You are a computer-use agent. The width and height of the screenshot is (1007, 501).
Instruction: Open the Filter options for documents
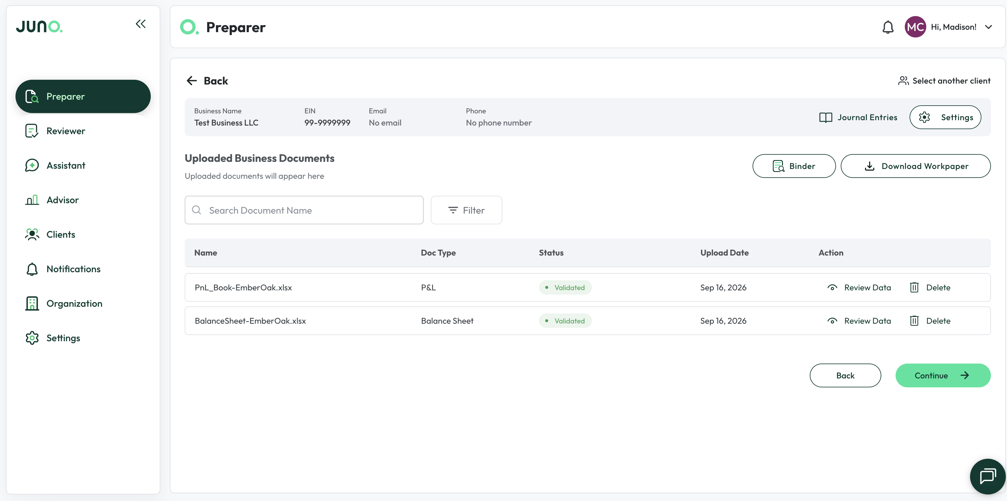point(466,210)
